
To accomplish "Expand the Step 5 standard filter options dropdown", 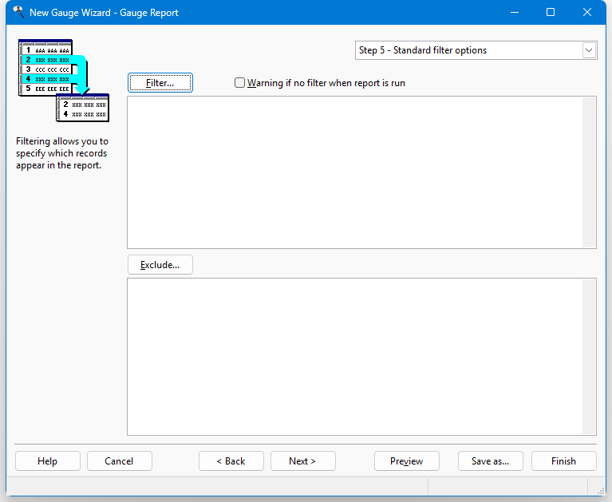I will 589,50.
